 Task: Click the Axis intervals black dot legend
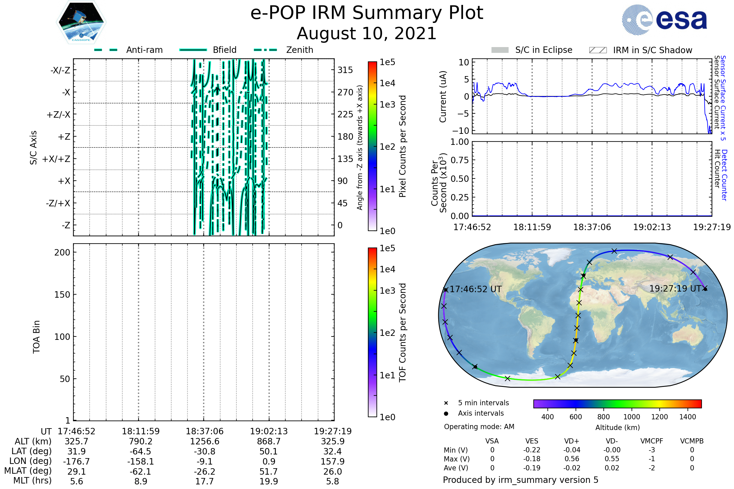(446, 414)
